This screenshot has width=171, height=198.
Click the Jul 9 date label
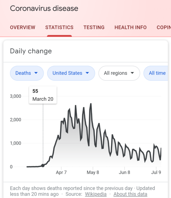pos(156,172)
